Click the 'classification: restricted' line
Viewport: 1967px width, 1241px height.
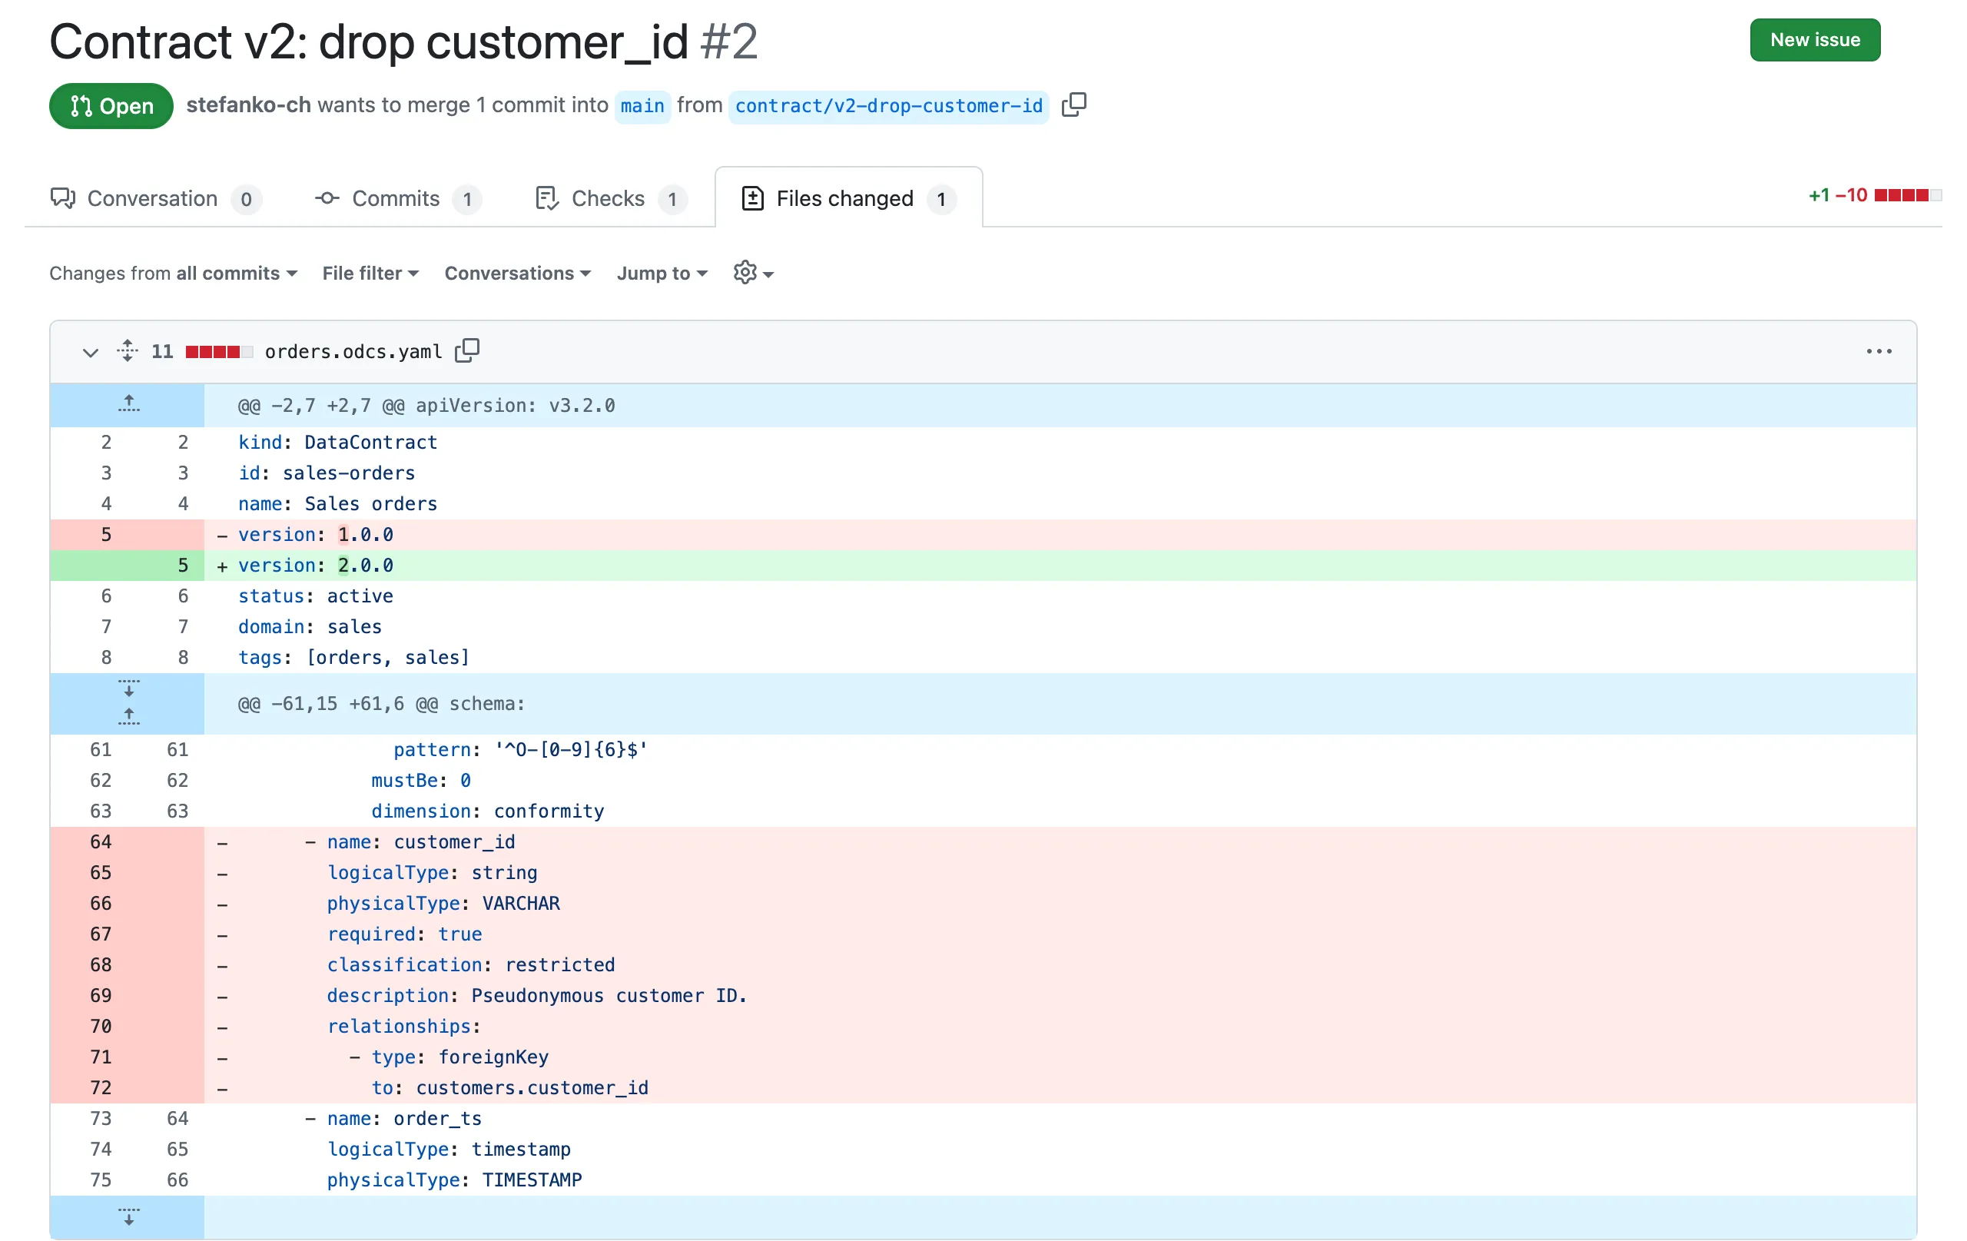tap(983, 965)
